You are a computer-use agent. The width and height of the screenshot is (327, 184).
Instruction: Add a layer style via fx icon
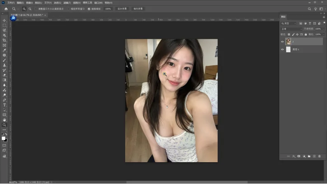click(x=294, y=156)
